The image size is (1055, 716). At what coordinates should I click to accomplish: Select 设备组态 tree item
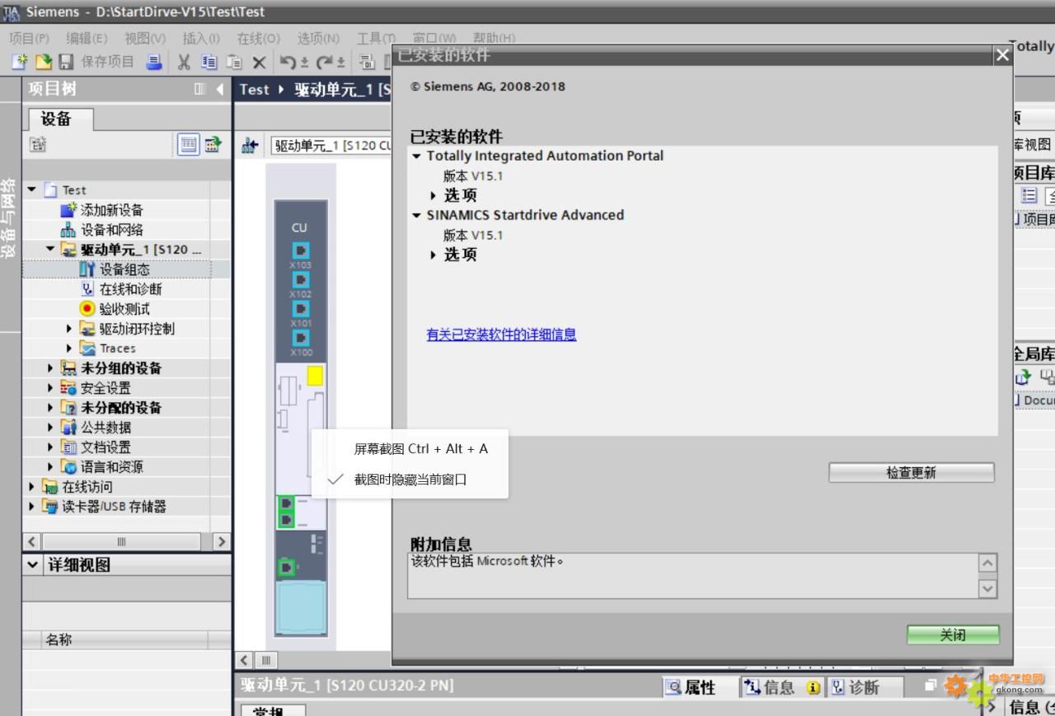125,269
